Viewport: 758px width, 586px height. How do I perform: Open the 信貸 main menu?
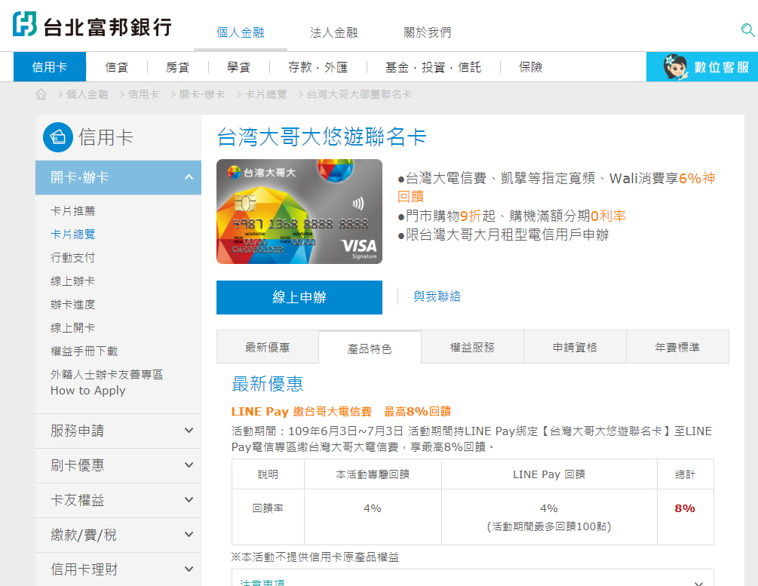tap(116, 66)
